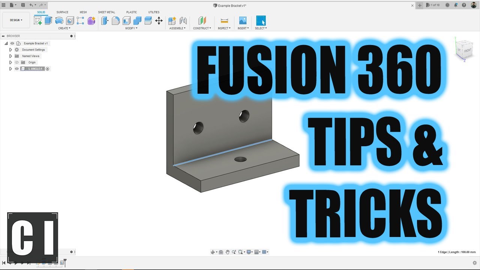Select the New Component tool

point(172,21)
